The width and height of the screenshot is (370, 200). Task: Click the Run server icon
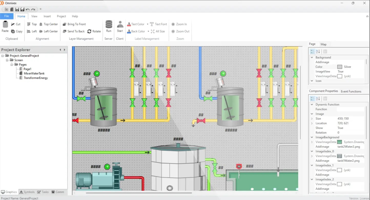click(x=109, y=25)
